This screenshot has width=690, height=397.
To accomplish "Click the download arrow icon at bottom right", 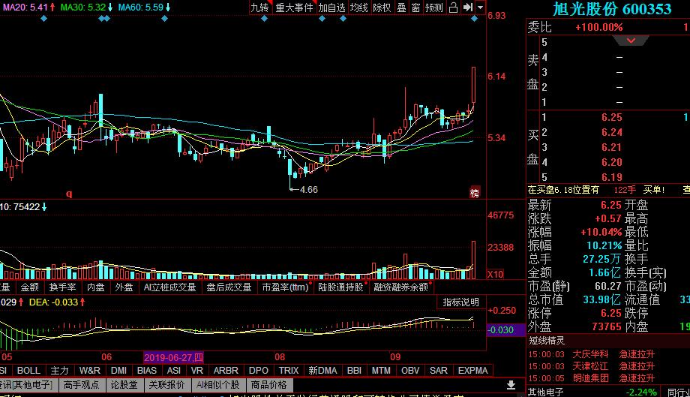I will coord(511,385).
